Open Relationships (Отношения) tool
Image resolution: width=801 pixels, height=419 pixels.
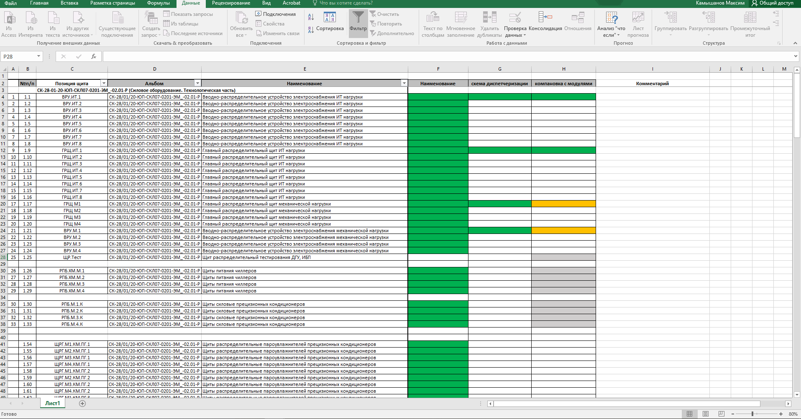578,21
